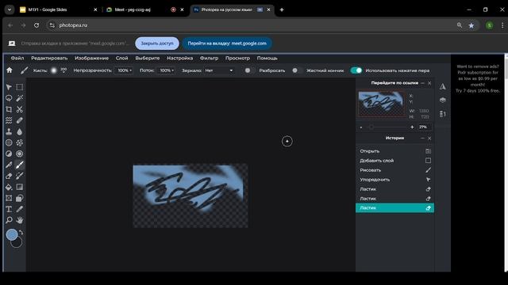Open the Paragraph side panel icon

(443, 114)
